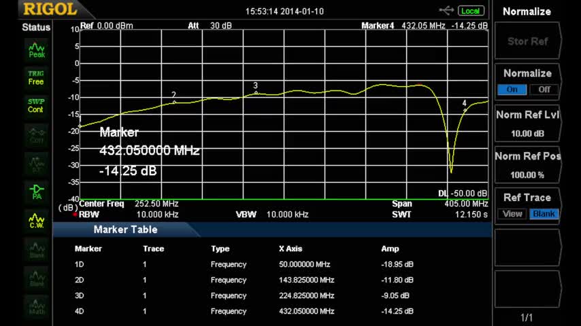The height and width of the screenshot is (326, 581).
Task: Click the SWT 12.150 s value
Action: 471,215
